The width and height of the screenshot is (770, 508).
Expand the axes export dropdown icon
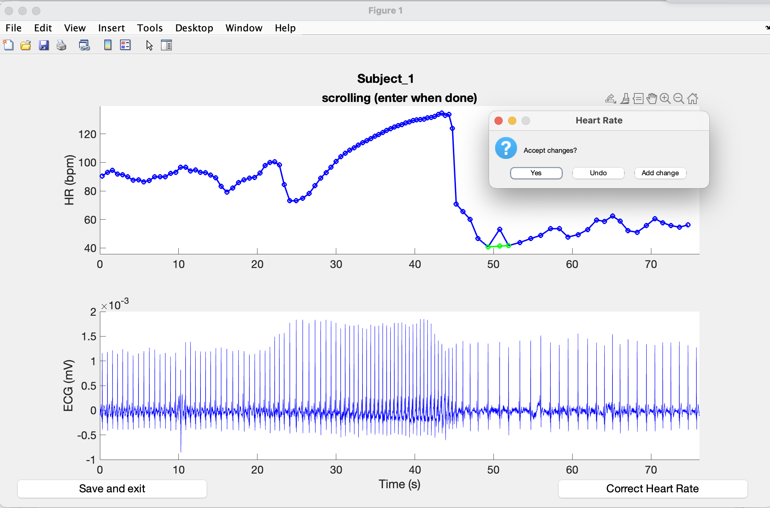point(610,99)
